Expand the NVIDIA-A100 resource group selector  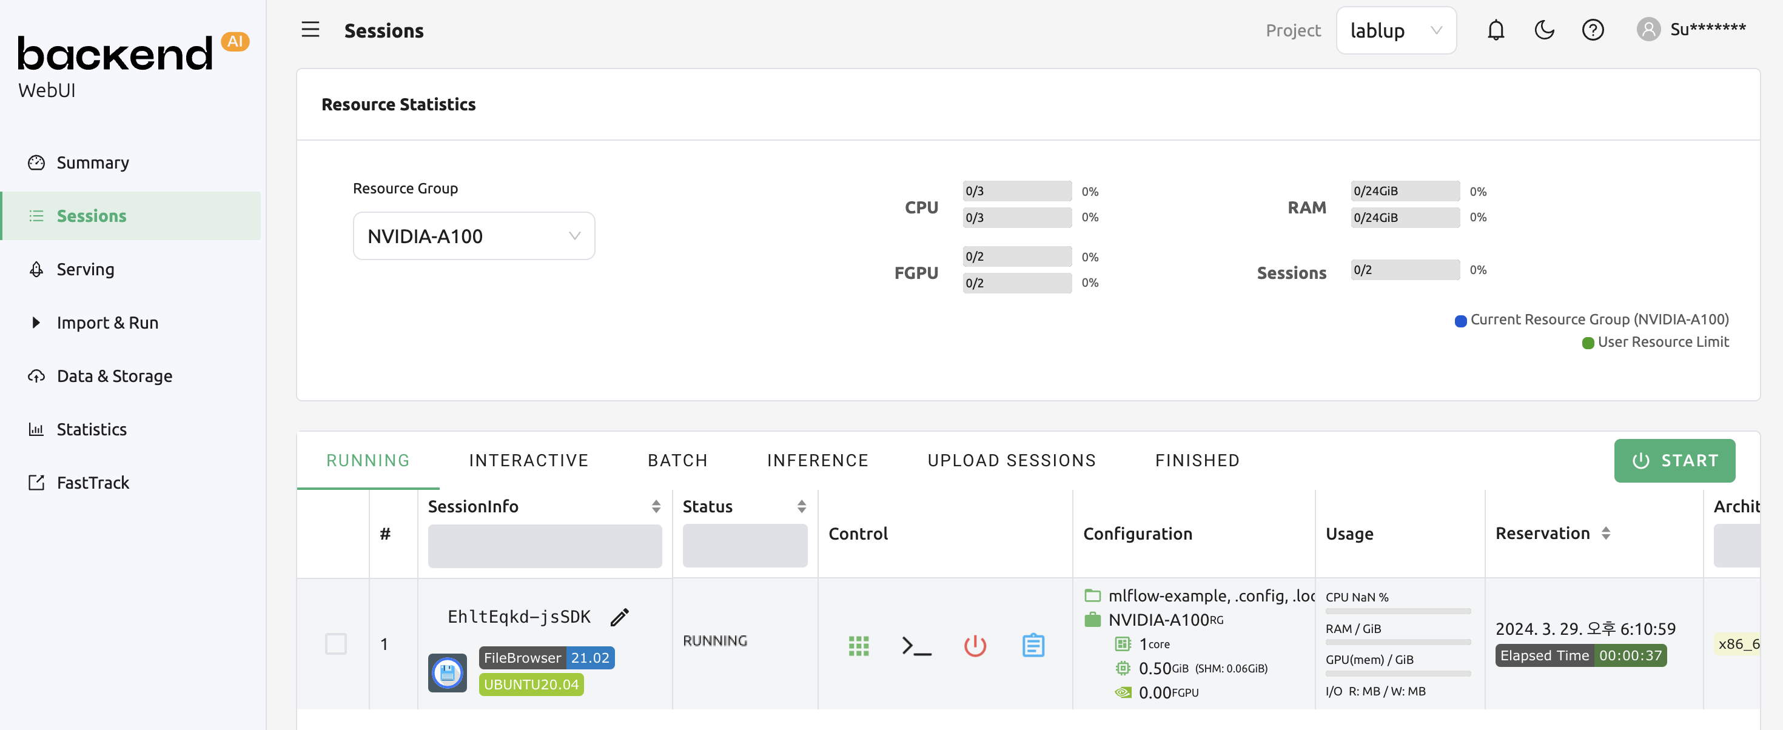click(474, 236)
